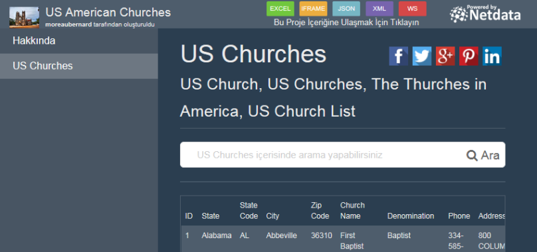Click Baptist denomination cell

(399, 235)
